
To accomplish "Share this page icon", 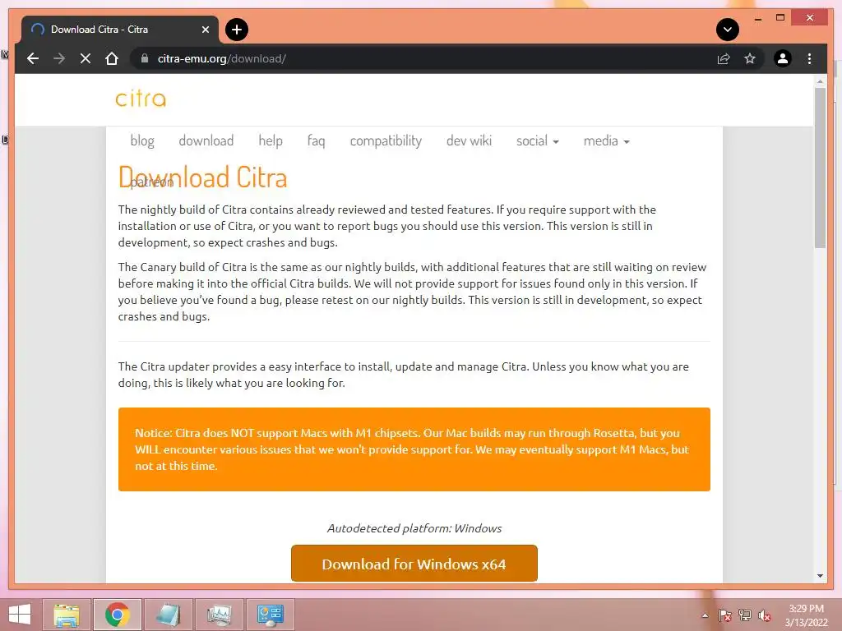I will [x=724, y=58].
